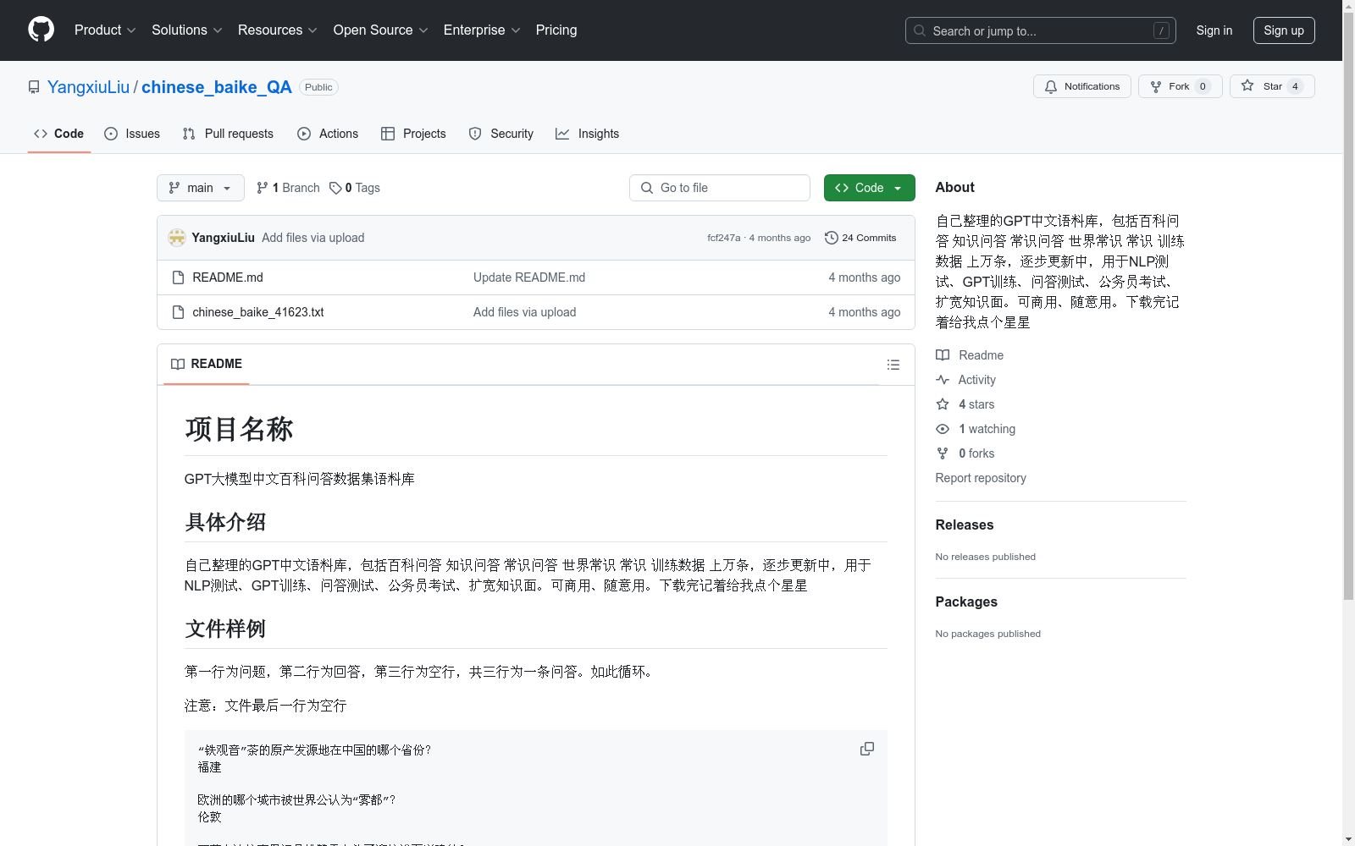Open the README.md file

[x=228, y=277]
